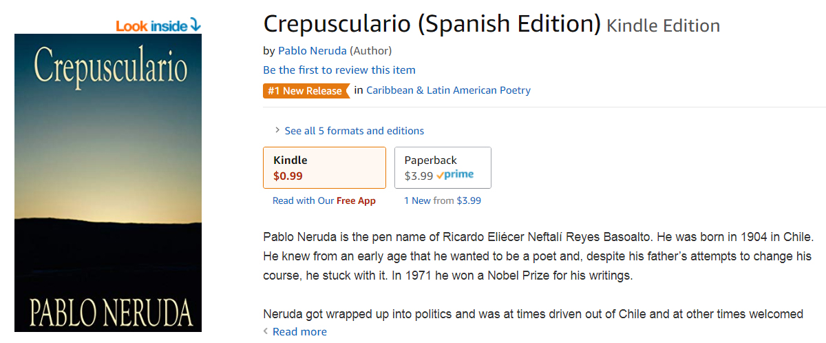Open 1 New from $3.99 offers
Image resolution: width=826 pixels, height=343 pixels.
click(x=443, y=201)
